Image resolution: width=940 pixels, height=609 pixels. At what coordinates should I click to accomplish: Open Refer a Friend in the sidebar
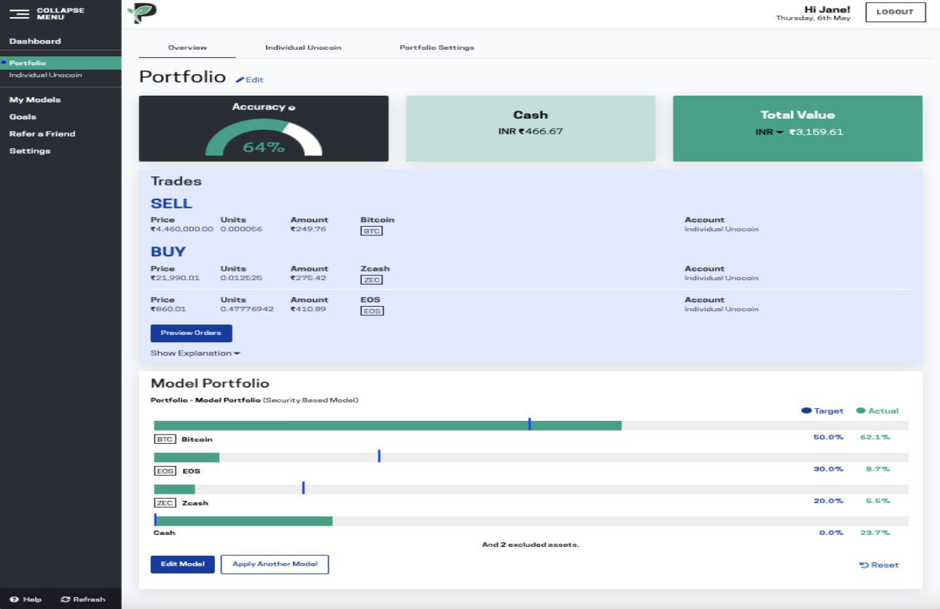click(42, 134)
